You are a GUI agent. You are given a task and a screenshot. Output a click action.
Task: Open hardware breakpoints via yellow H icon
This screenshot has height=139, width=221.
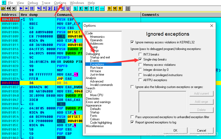[x=120, y=8]
